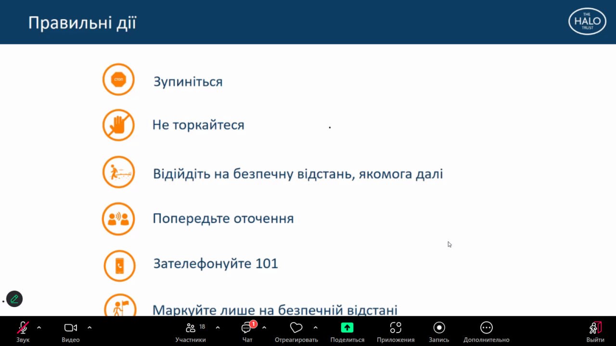Click the Зателефонуйте 101 text line

[216, 264]
